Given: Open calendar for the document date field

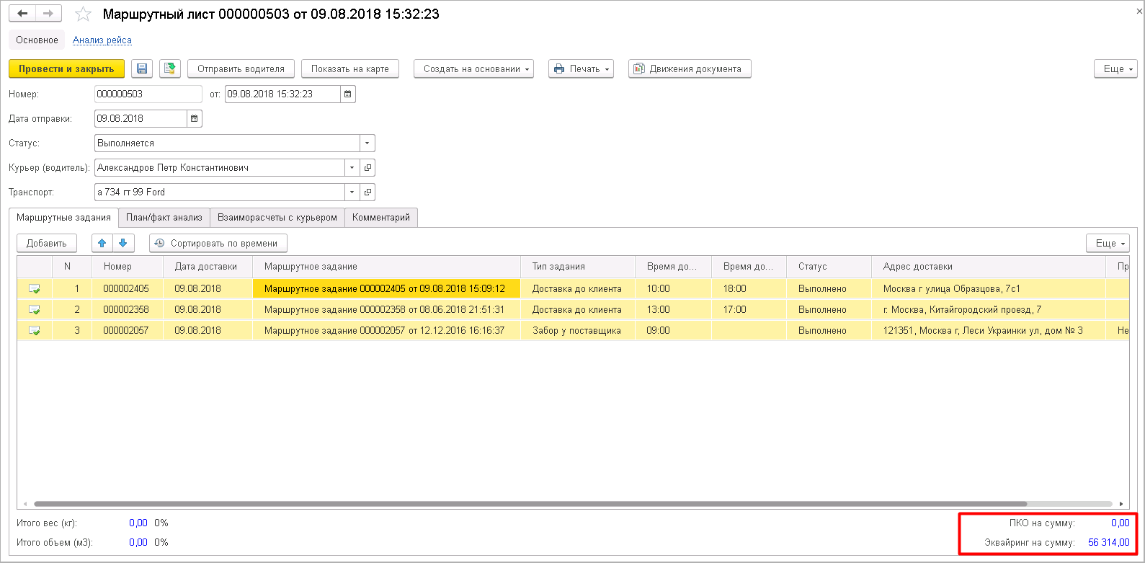Looking at the screenshot, I should pyautogui.click(x=348, y=94).
